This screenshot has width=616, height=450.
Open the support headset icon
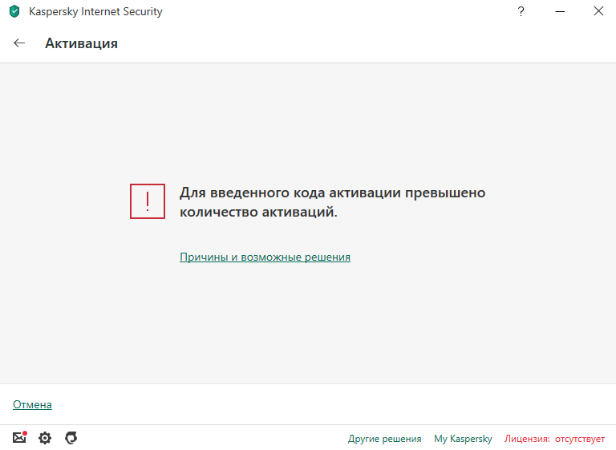coord(71,437)
